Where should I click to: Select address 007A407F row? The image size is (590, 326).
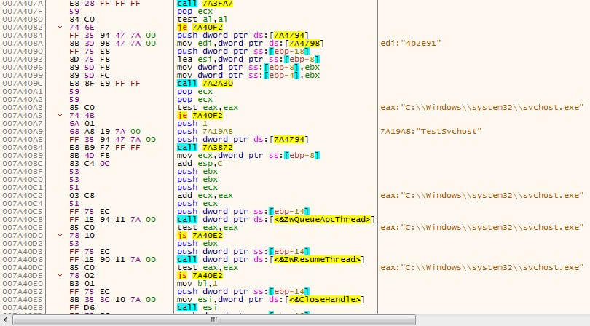(x=23, y=12)
